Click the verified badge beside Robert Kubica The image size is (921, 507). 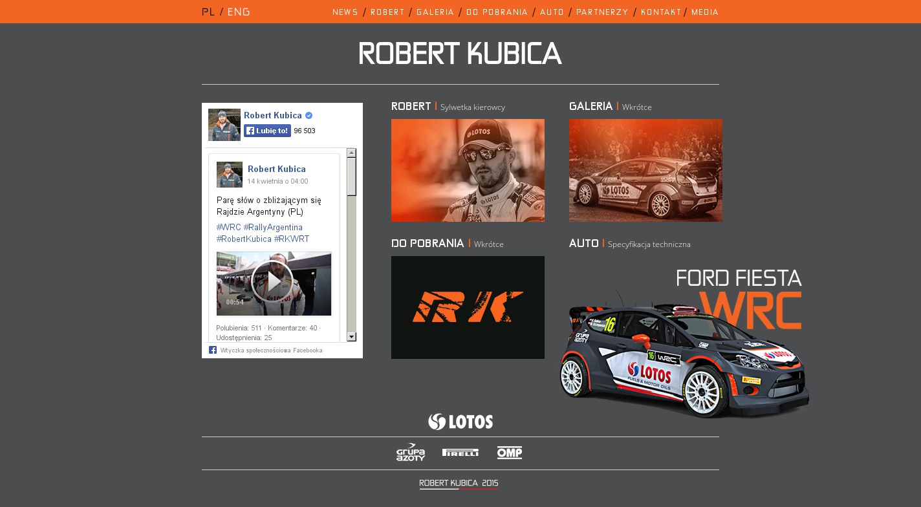tap(309, 115)
